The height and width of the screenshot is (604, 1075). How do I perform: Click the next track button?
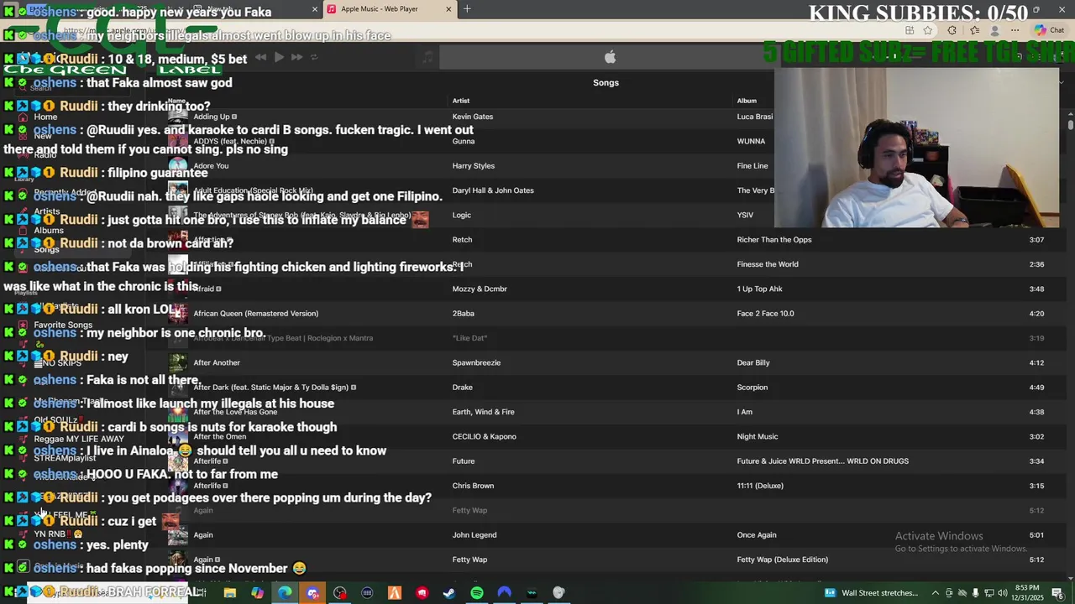pyautogui.click(x=296, y=57)
